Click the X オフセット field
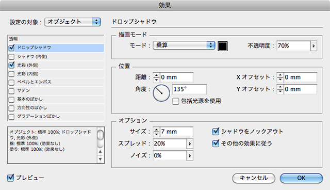This screenshot has height=190, width=330. coord(300,77)
